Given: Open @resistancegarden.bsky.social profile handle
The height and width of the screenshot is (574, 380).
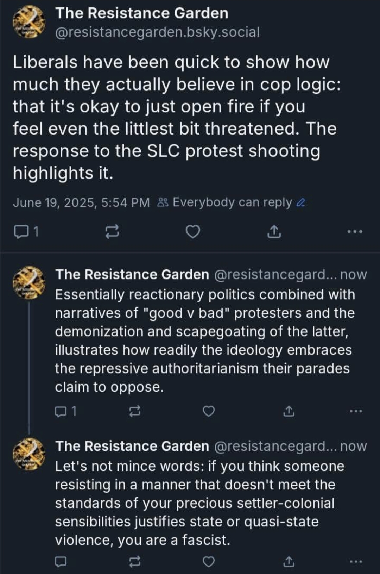Looking at the screenshot, I should (157, 32).
